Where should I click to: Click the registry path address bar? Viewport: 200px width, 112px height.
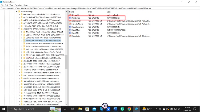100,8
